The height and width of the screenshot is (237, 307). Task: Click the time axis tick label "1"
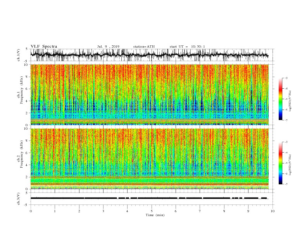55,211
